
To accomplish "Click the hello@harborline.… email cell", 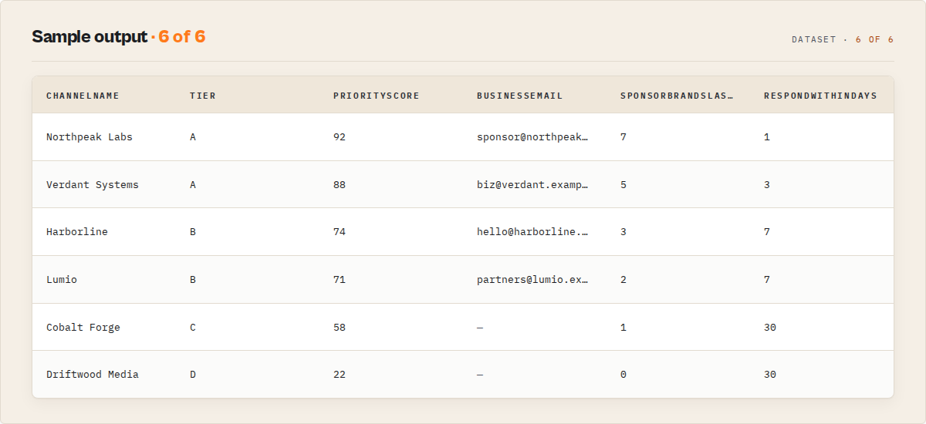I will pyautogui.click(x=533, y=232).
